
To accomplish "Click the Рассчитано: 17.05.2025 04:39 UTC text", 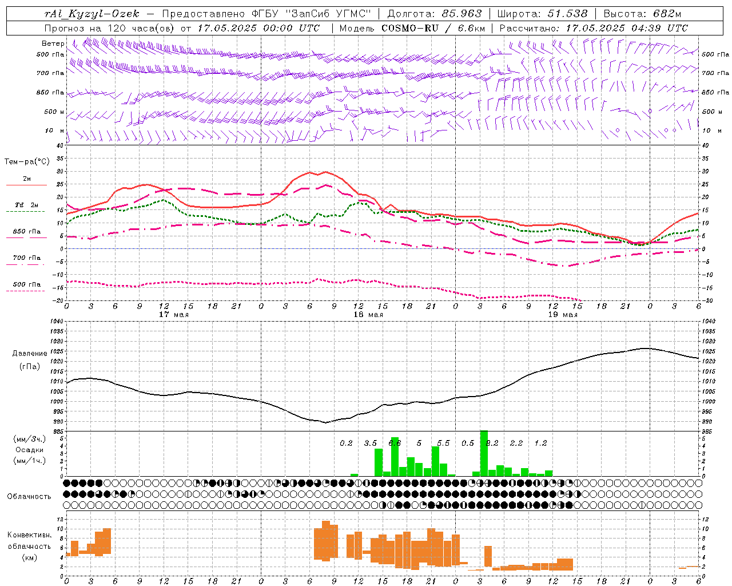I will 594,28.
